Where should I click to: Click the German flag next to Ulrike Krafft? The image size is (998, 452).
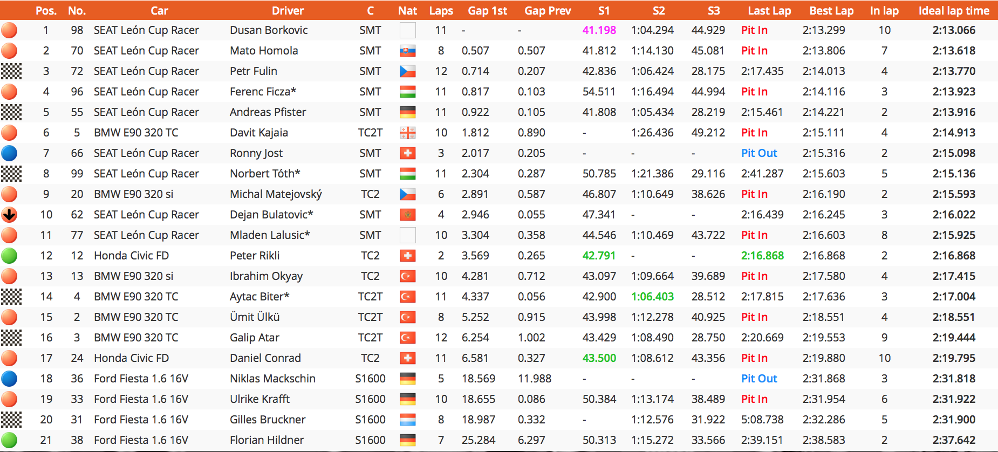point(408,399)
